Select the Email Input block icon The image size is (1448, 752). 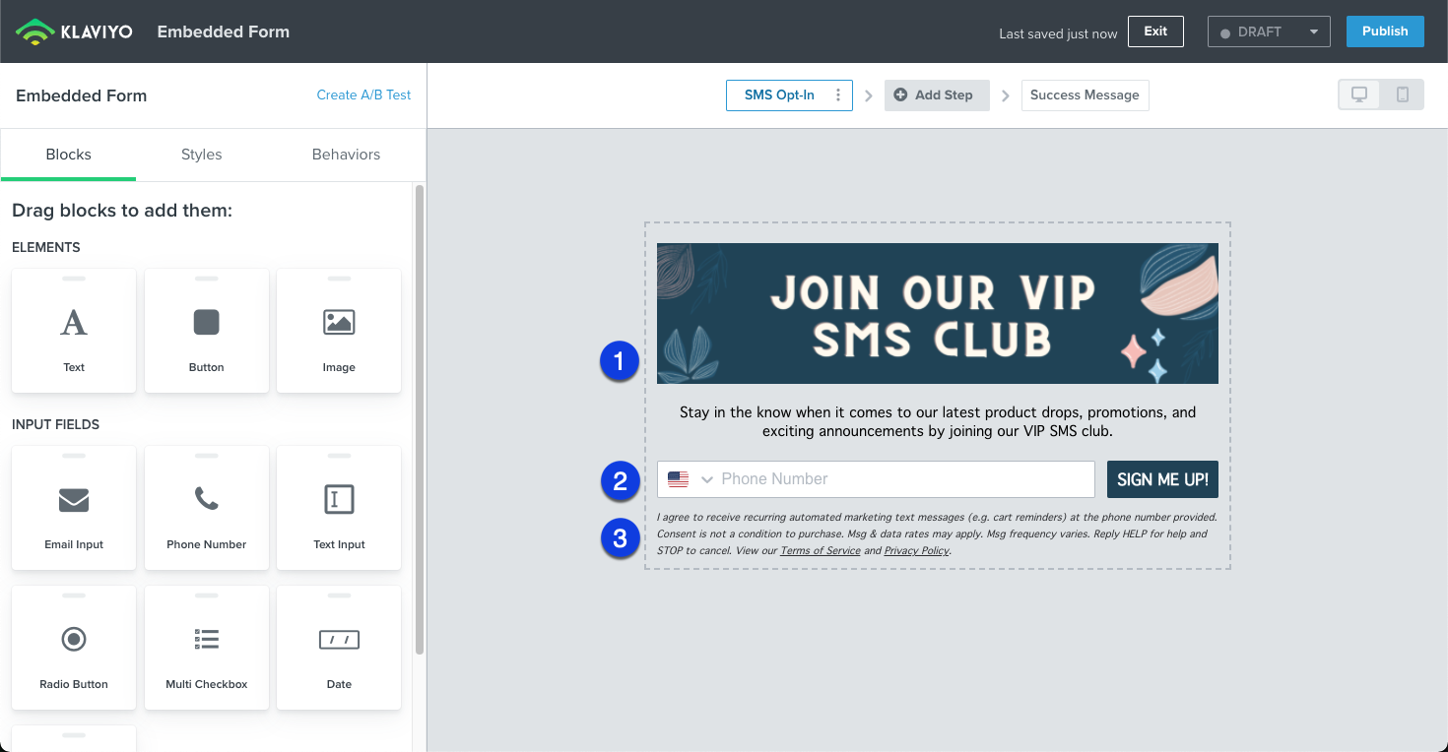74,500
